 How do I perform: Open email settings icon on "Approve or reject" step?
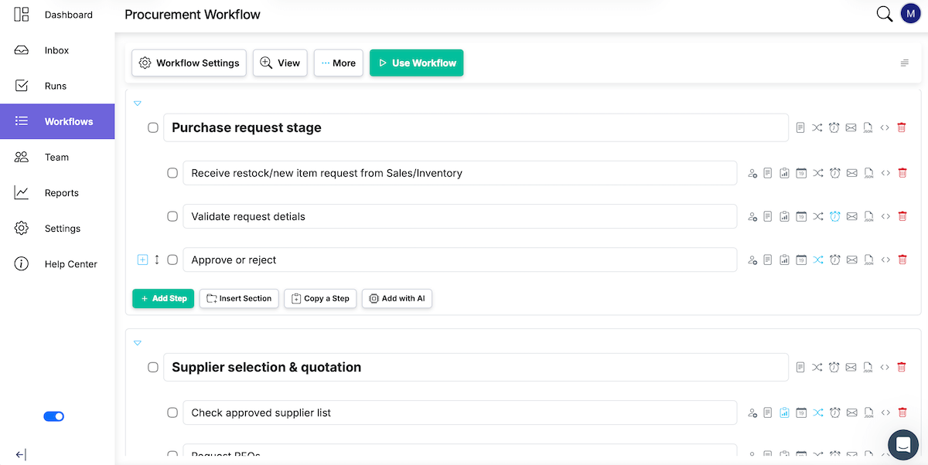[x=851, y=260]
